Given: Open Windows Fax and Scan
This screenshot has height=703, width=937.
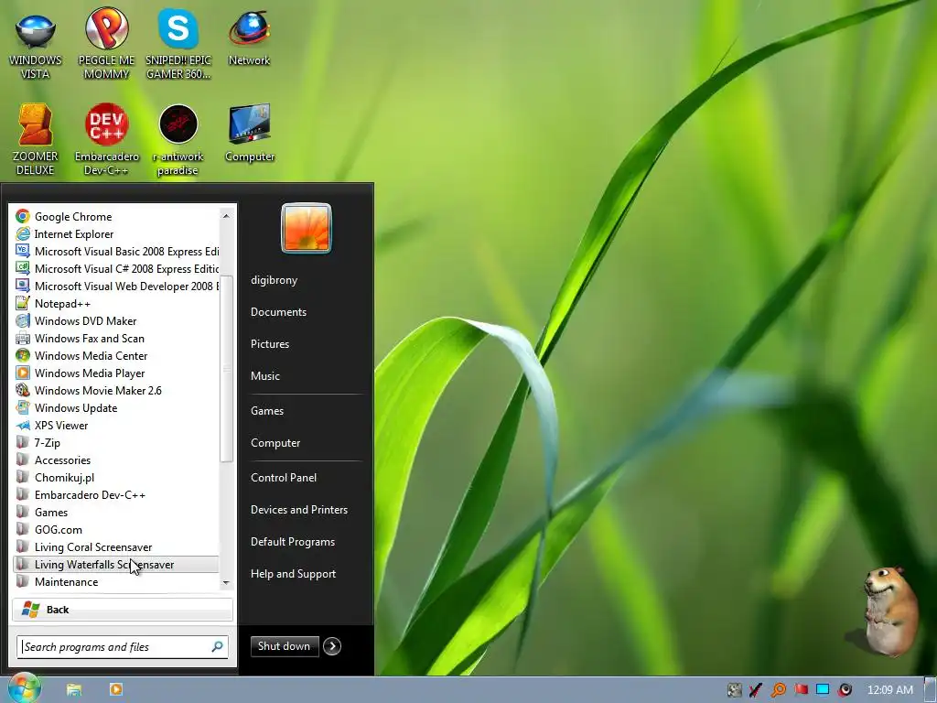Looking at the screenshot, I should tap(116, 338).
